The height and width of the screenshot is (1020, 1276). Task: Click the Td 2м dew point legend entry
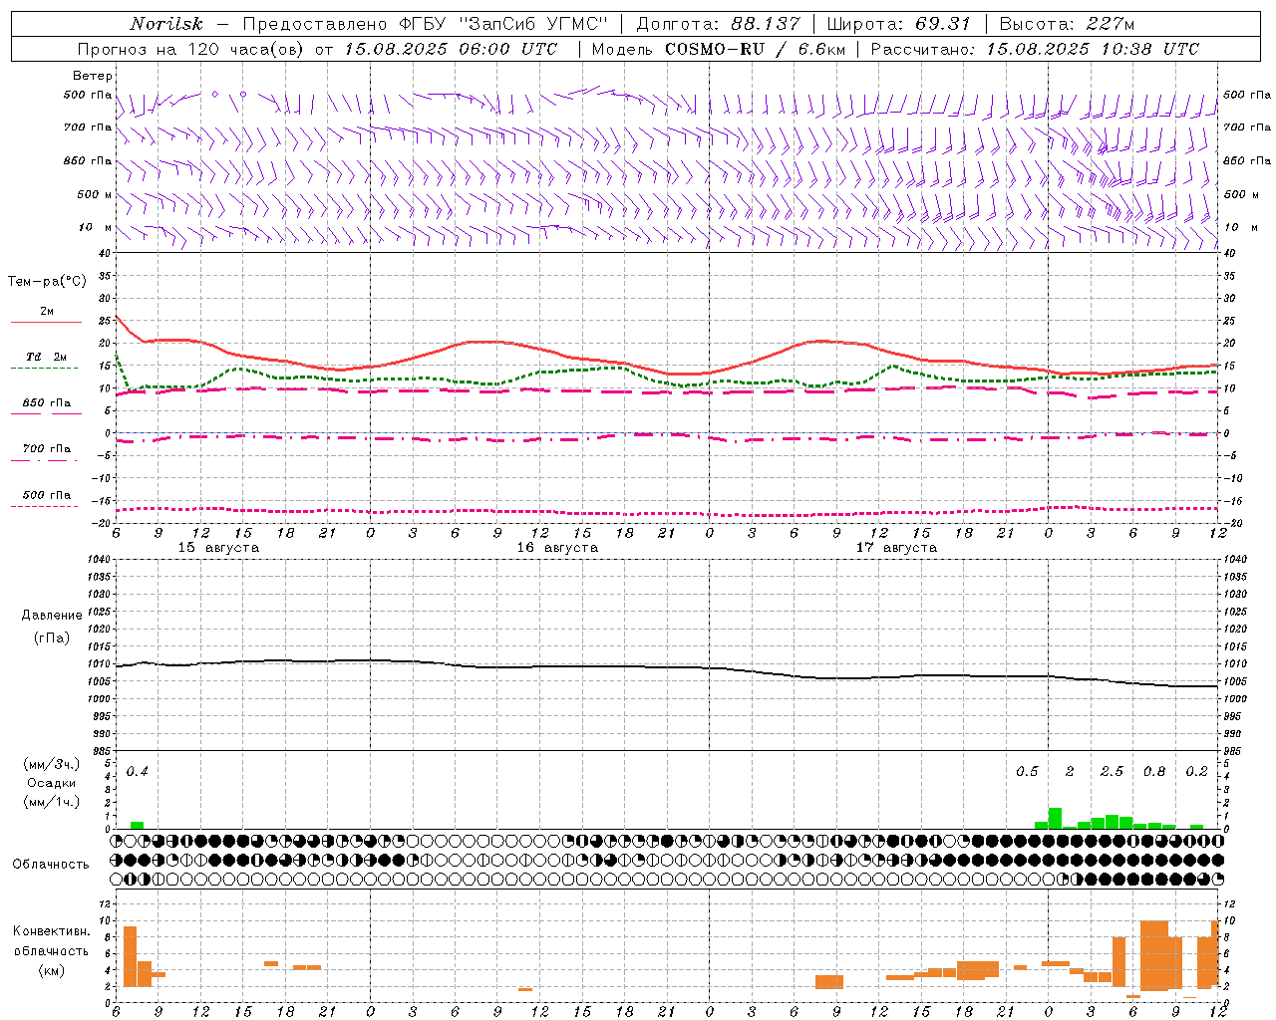(47, 357)
